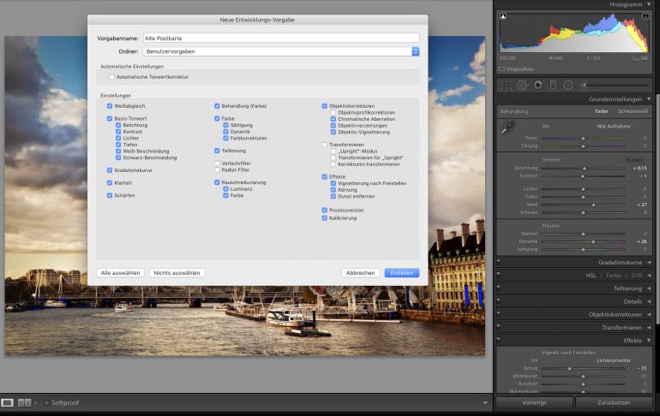Click the Nichts auswählen button
This screenshot has height=416, width=660.
pyautogui.click(x=177, y=272)
